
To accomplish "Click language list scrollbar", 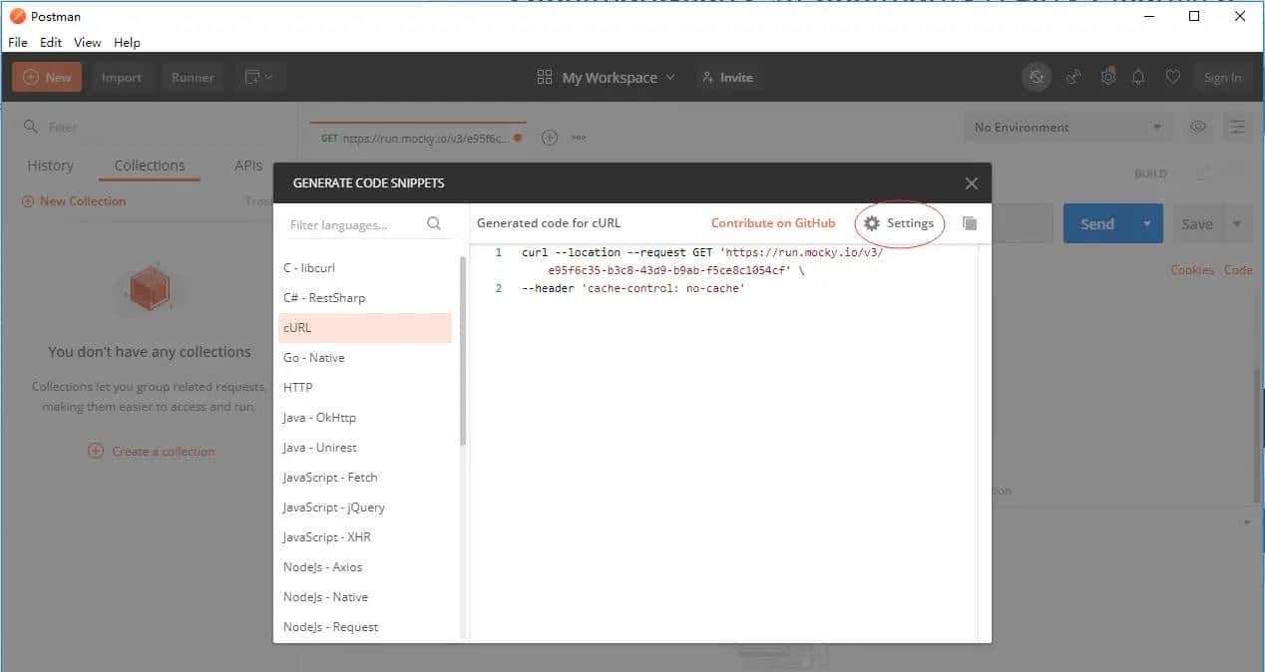I will 463,350.
